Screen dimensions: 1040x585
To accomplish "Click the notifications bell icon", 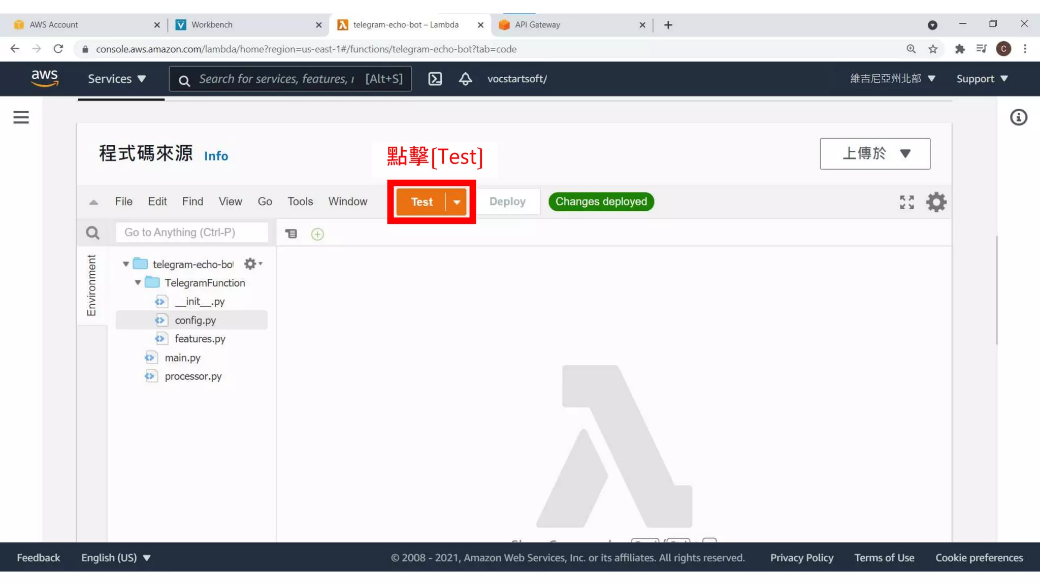I will [465, 79].
